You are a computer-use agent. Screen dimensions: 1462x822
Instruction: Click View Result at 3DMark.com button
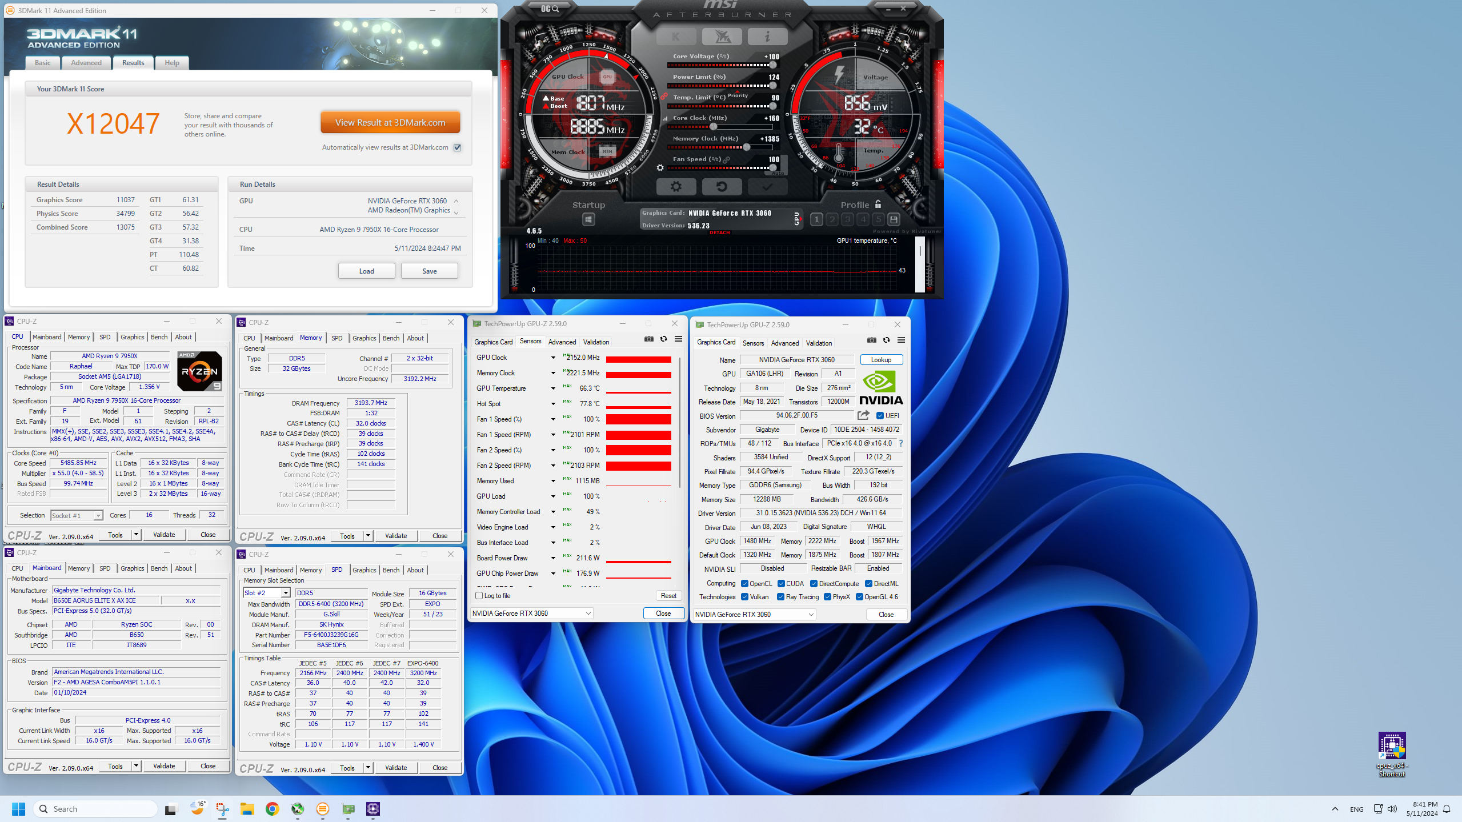click(390, 123)
